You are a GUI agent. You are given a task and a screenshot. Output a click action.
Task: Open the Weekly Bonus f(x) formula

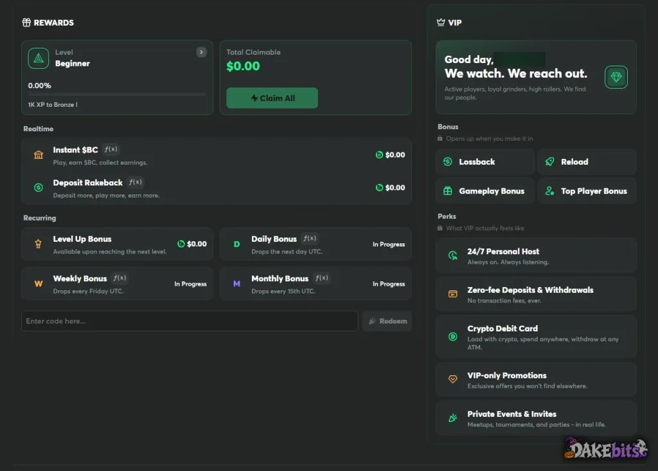click(120, 278)
